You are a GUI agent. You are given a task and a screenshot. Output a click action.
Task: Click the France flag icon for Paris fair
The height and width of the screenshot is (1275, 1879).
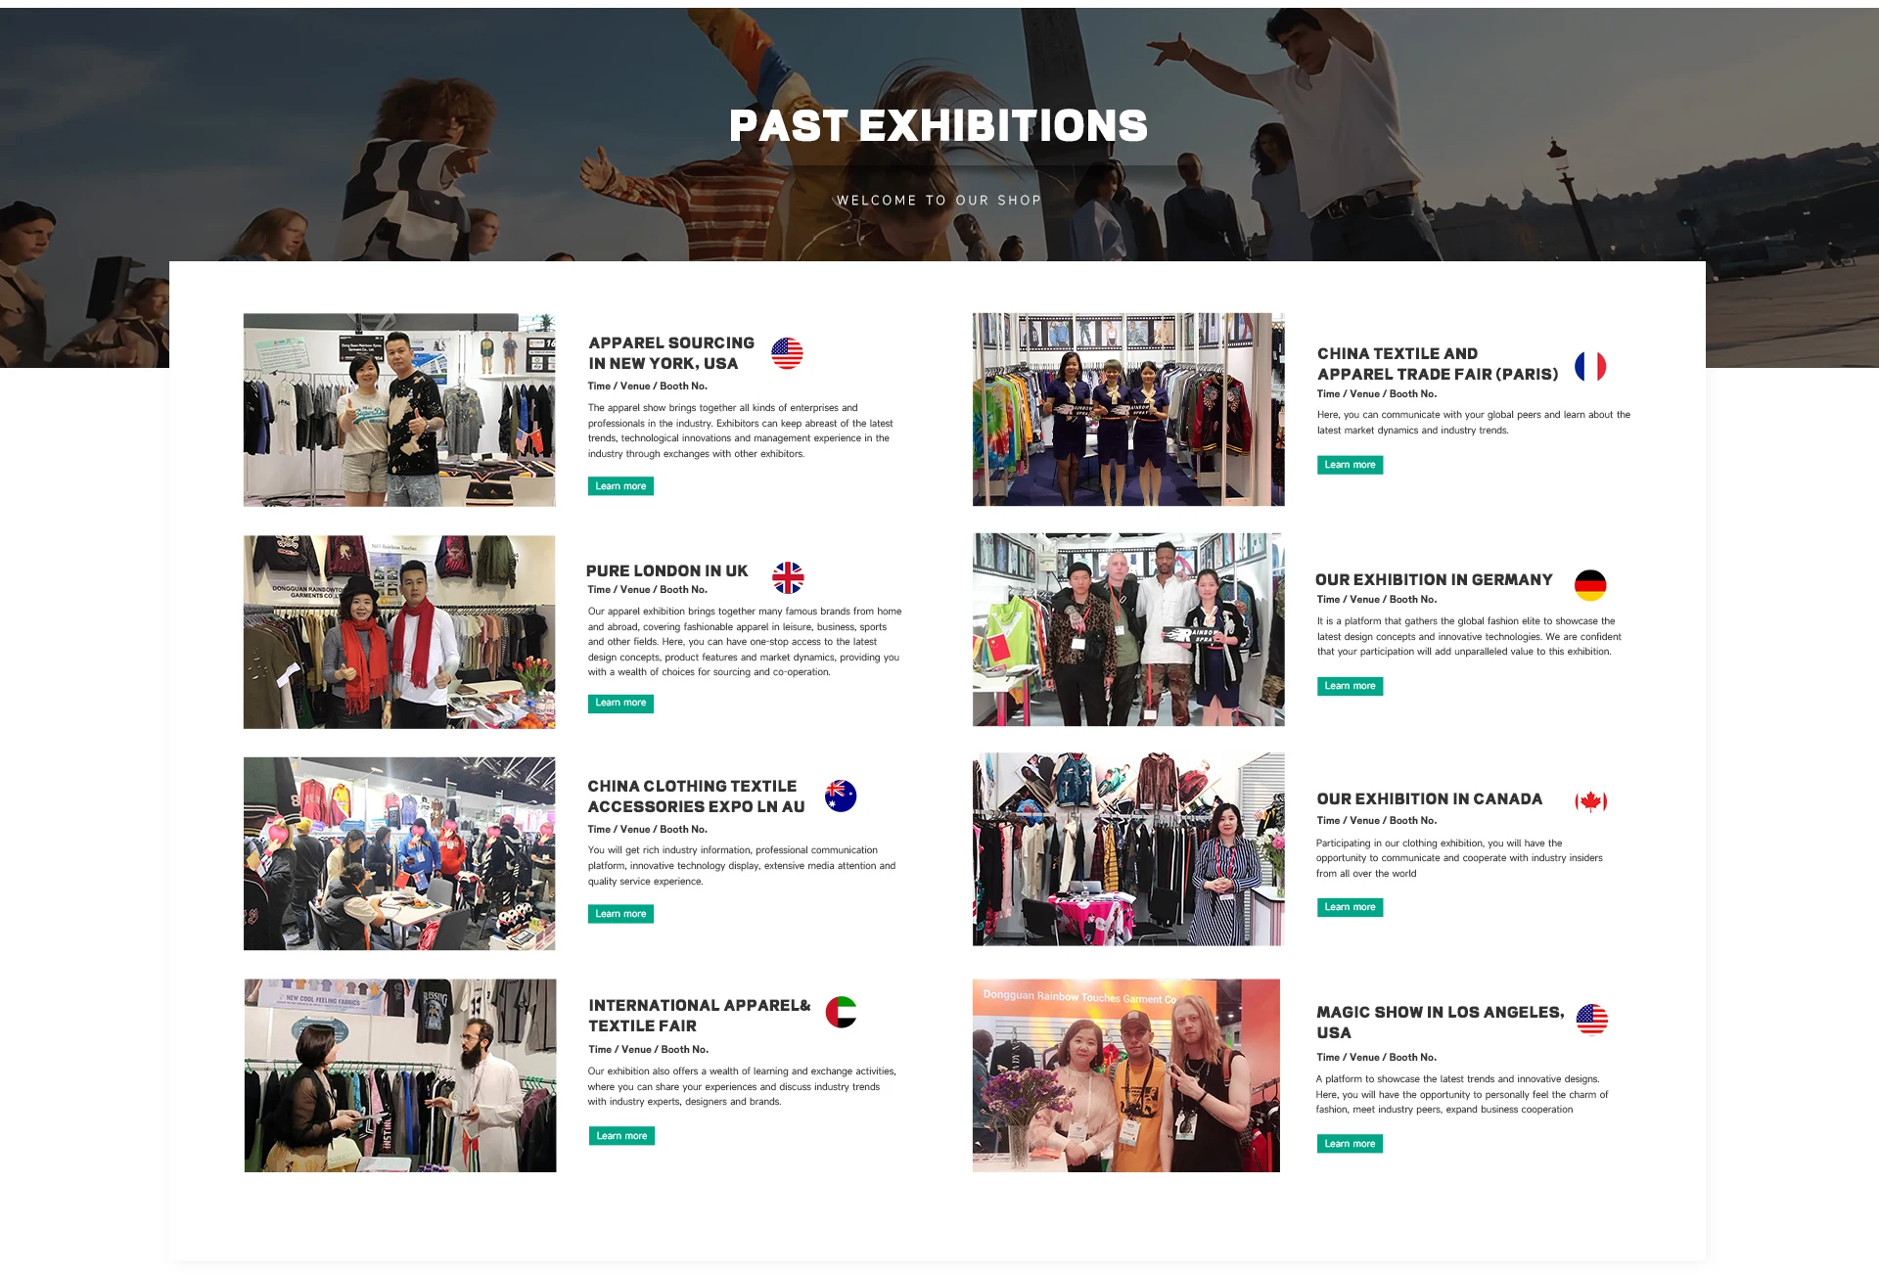pyautogui.click(x=1590, y=366)
